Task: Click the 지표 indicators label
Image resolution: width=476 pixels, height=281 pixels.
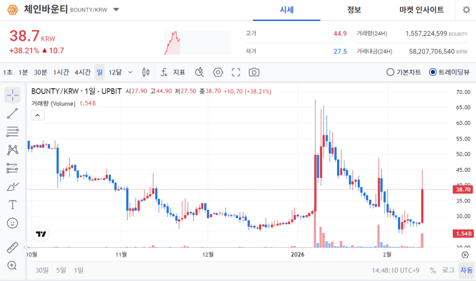Action: tap(179, 72)
